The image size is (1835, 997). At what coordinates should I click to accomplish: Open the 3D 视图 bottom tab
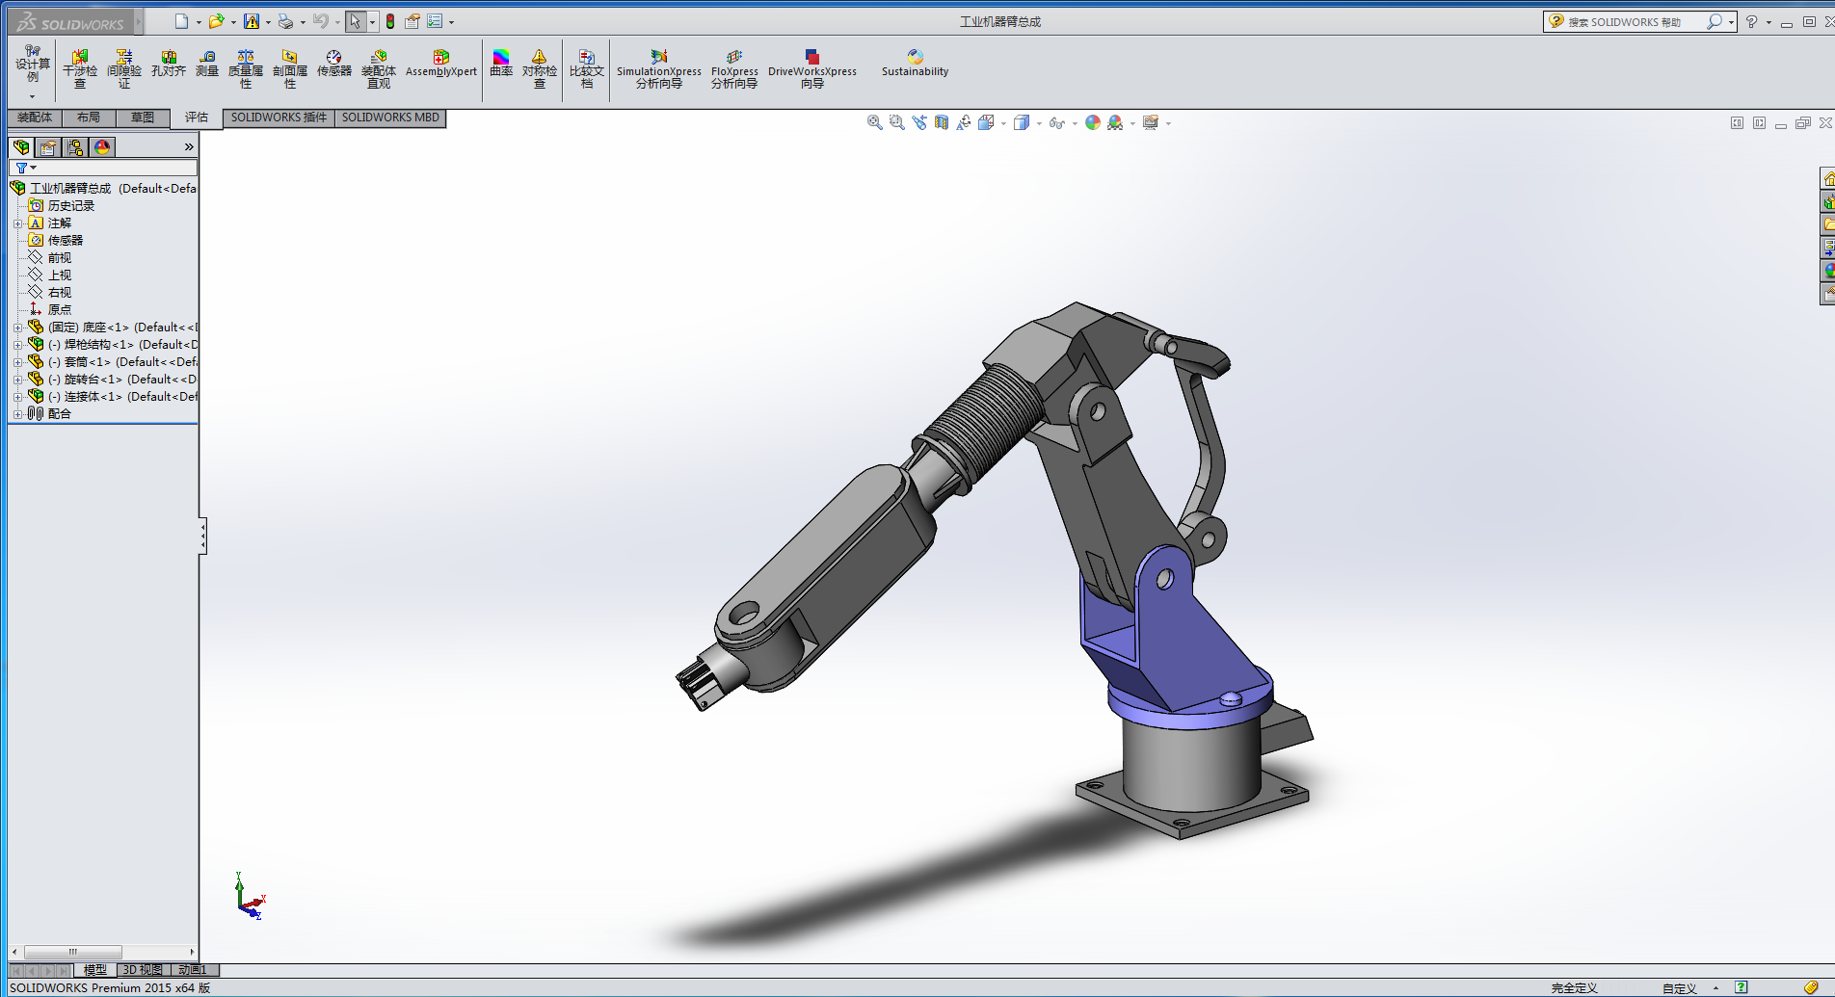(x=143, y=970)
